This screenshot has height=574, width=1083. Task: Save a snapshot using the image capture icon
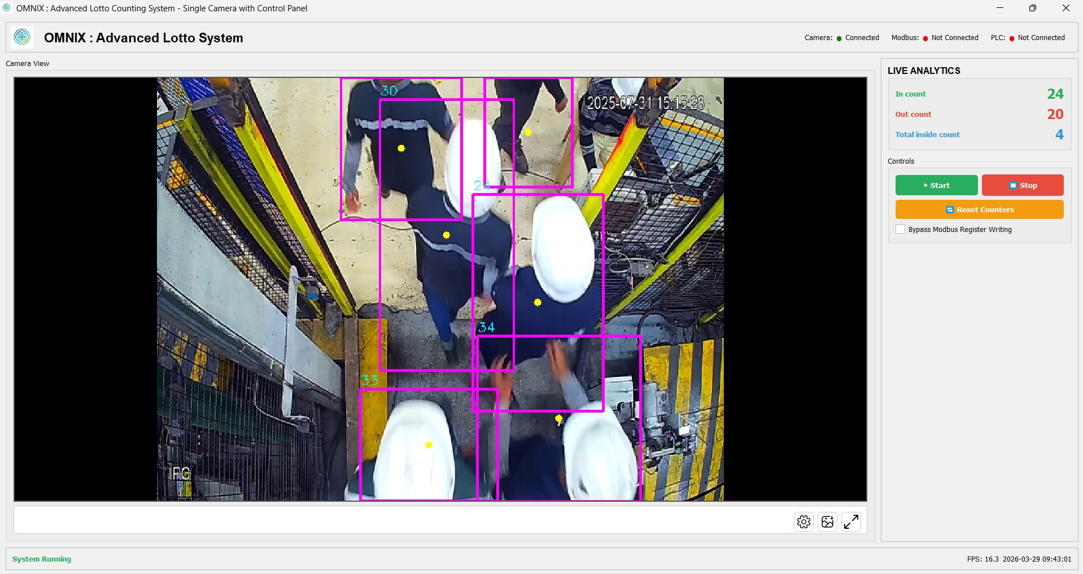point(828,521)
